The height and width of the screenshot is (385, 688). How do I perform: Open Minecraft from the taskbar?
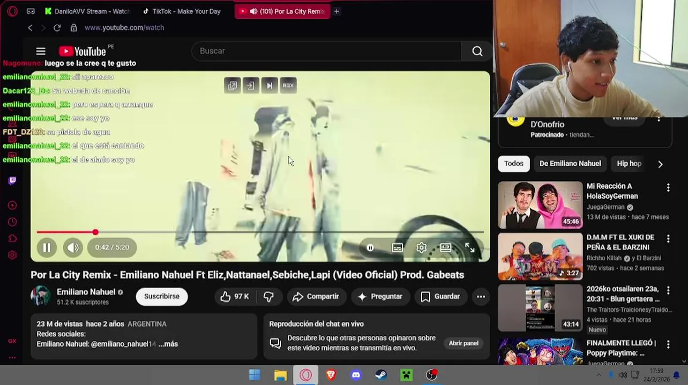click(407, 375)
